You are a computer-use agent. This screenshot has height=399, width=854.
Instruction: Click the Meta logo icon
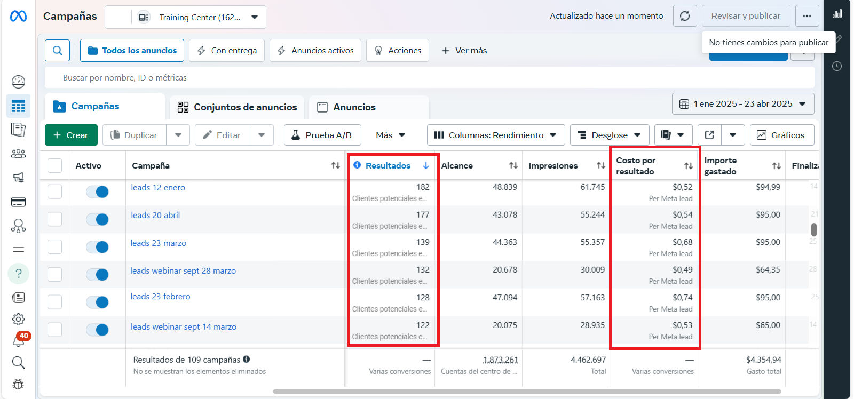(x=18, y=17)
